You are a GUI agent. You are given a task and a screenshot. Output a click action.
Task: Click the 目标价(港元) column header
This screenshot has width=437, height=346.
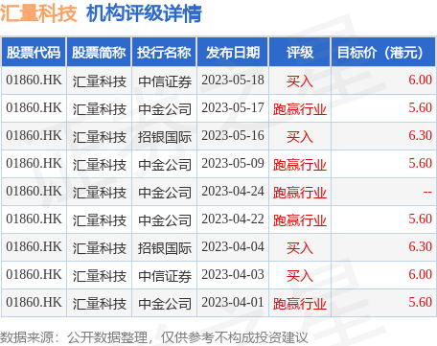click(383, 52)
